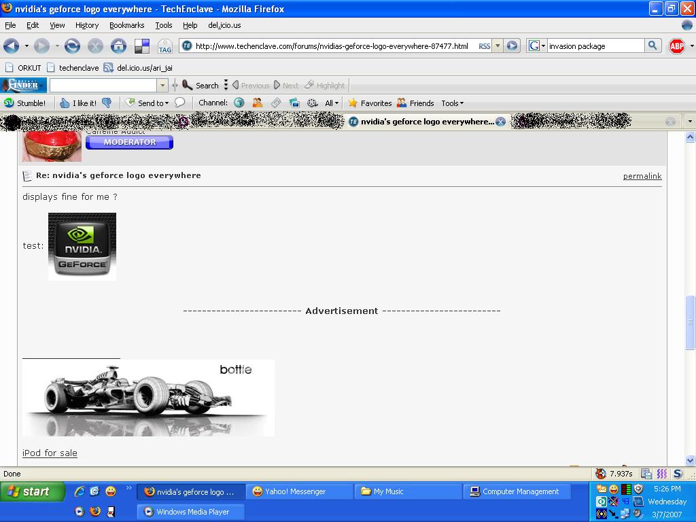Click the Stop loading icon
The height and width of the screenshot is (522, 696).
(95, 46)
